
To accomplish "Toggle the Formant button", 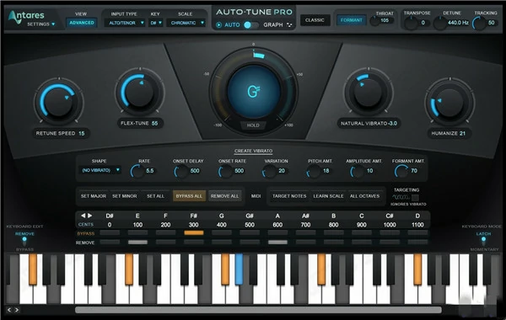I will [x=351, y=20].
